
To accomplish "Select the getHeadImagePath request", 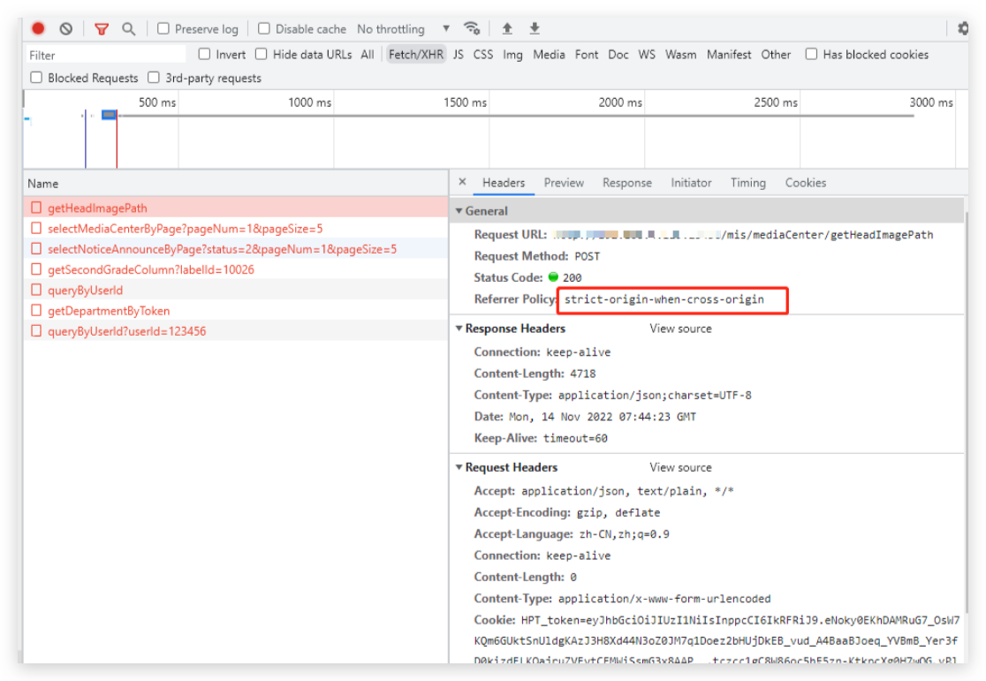I will point(236,208).
